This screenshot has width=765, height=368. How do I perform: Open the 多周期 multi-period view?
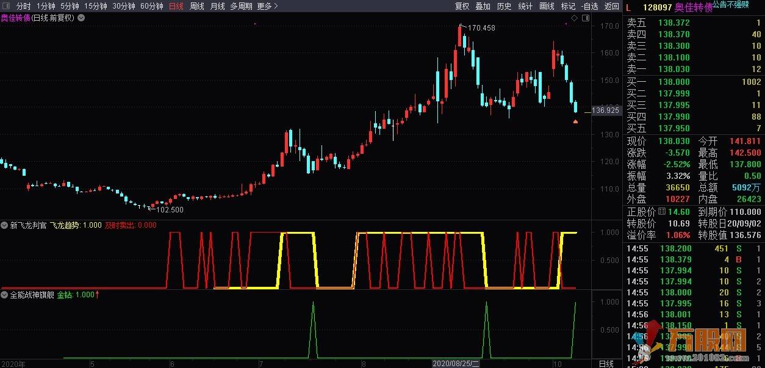[x=241, y=6]
